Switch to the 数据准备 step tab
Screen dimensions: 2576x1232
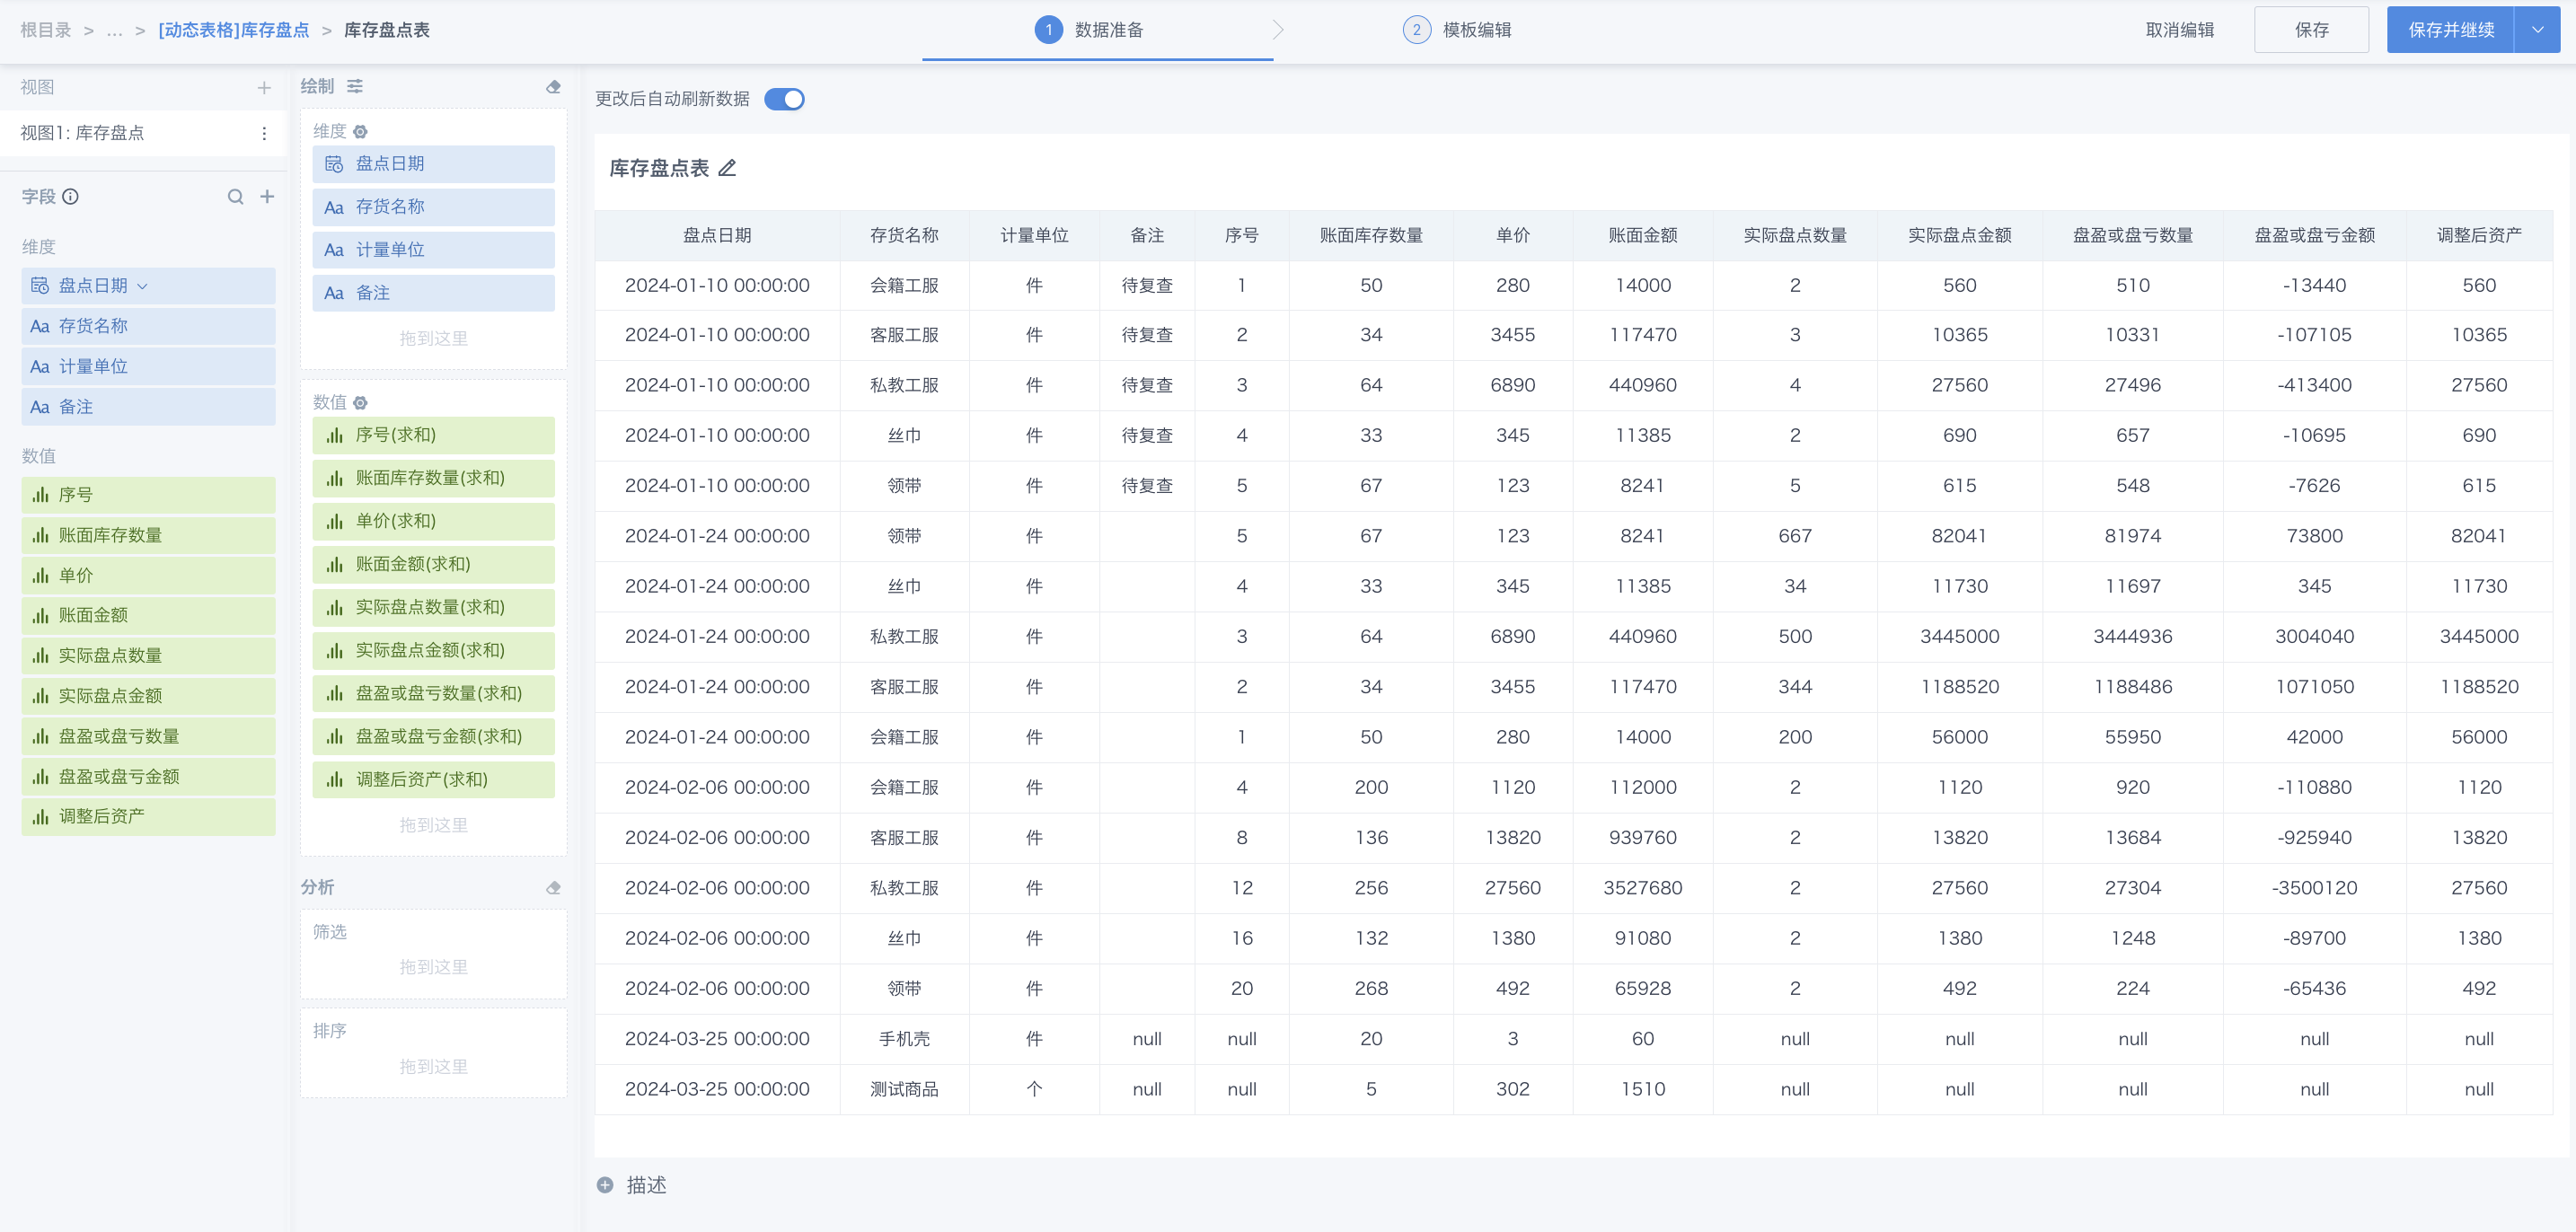pyautogui.click(x=1098, y=30)
